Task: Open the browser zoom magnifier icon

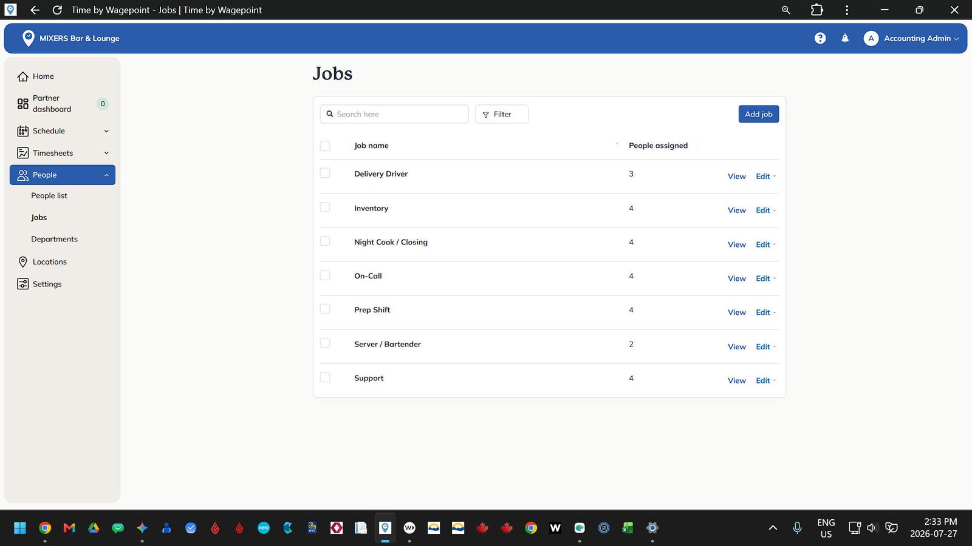Action: (785, 10)
